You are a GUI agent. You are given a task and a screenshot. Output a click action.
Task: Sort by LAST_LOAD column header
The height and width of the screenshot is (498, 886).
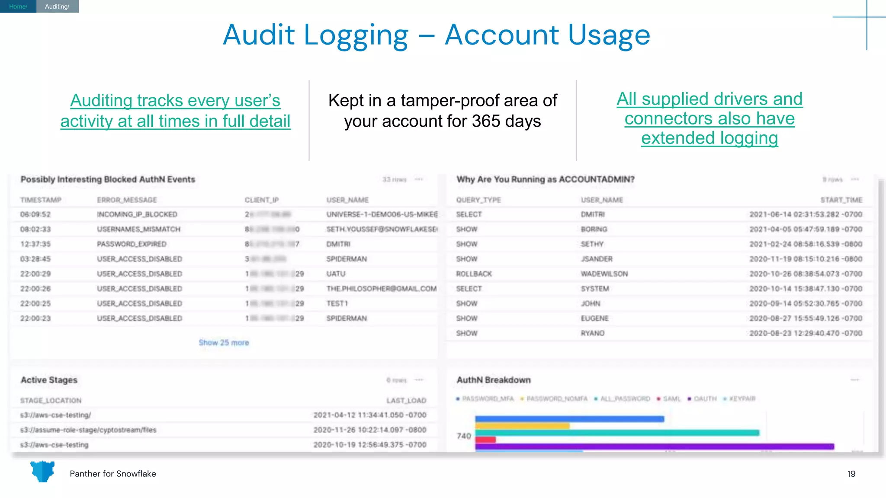406,400
